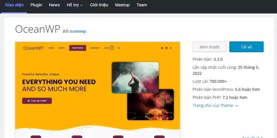The width and height of the screenshot is (277, 138).
Task: Go to the News section
Action: click(x=54, y=5)
